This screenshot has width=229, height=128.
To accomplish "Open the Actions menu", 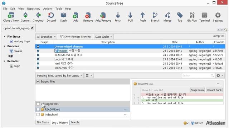I will (x=48, y=9).
